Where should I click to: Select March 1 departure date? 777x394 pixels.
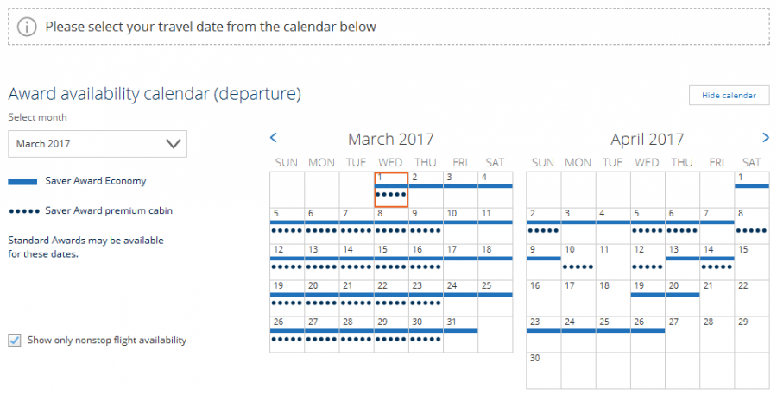[x=391, y=189]
